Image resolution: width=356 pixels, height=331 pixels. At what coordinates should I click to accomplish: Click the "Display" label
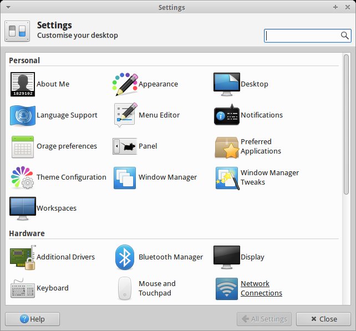coord(252,257)
